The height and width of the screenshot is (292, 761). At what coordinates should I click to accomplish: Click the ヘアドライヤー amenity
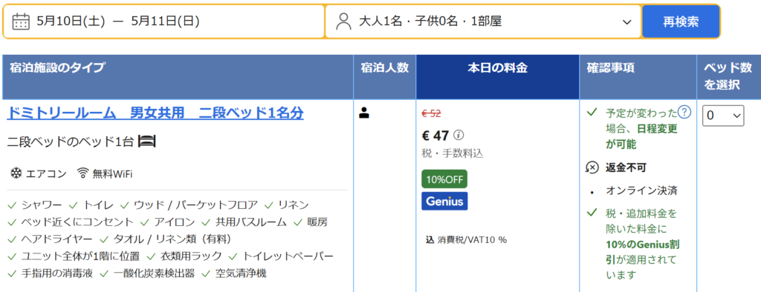pos(56,239)
